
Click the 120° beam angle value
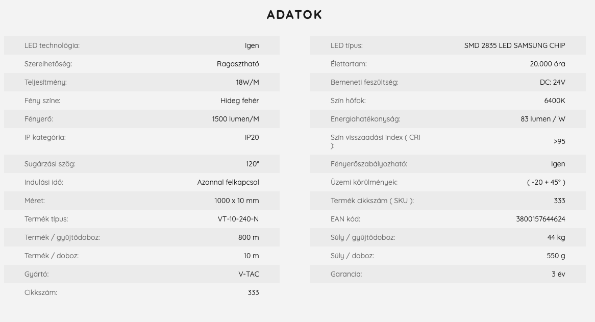[253, 164]
